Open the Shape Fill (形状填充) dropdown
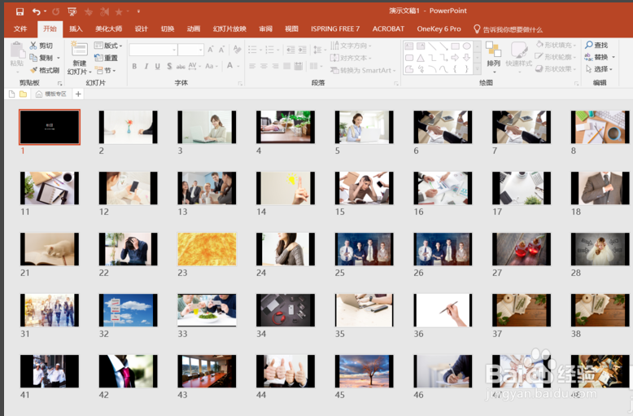 click(556, 45)
